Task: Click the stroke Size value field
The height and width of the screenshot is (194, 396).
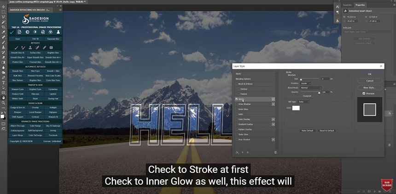Action: [326, 79]
